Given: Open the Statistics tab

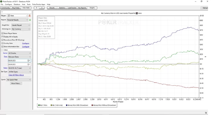Looking at the screenshot, I should click(x=62, y=8).
